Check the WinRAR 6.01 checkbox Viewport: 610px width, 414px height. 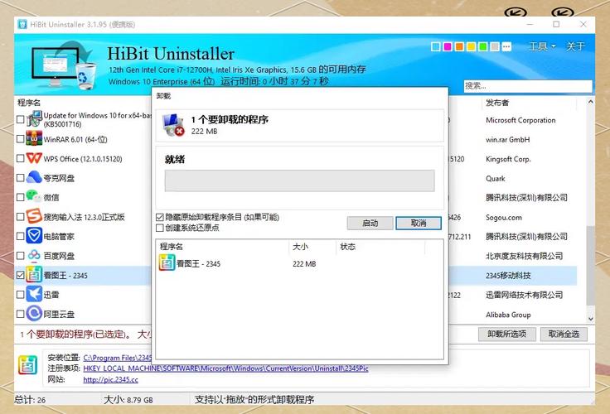[21, 139]
